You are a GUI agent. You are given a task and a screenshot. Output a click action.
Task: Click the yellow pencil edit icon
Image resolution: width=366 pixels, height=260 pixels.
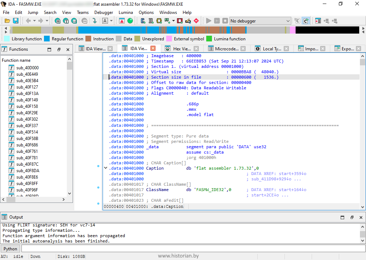coord(188,21)
